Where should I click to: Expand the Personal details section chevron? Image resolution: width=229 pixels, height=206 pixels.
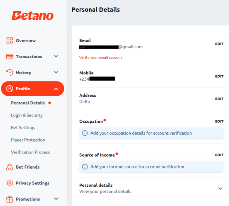click(220, 189)
